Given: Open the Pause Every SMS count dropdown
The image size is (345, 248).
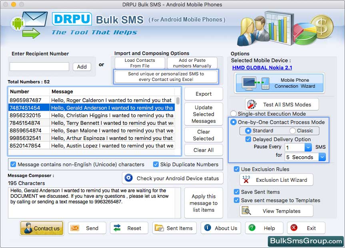Looking at the screenshot, I should click(x=308, y=147).
